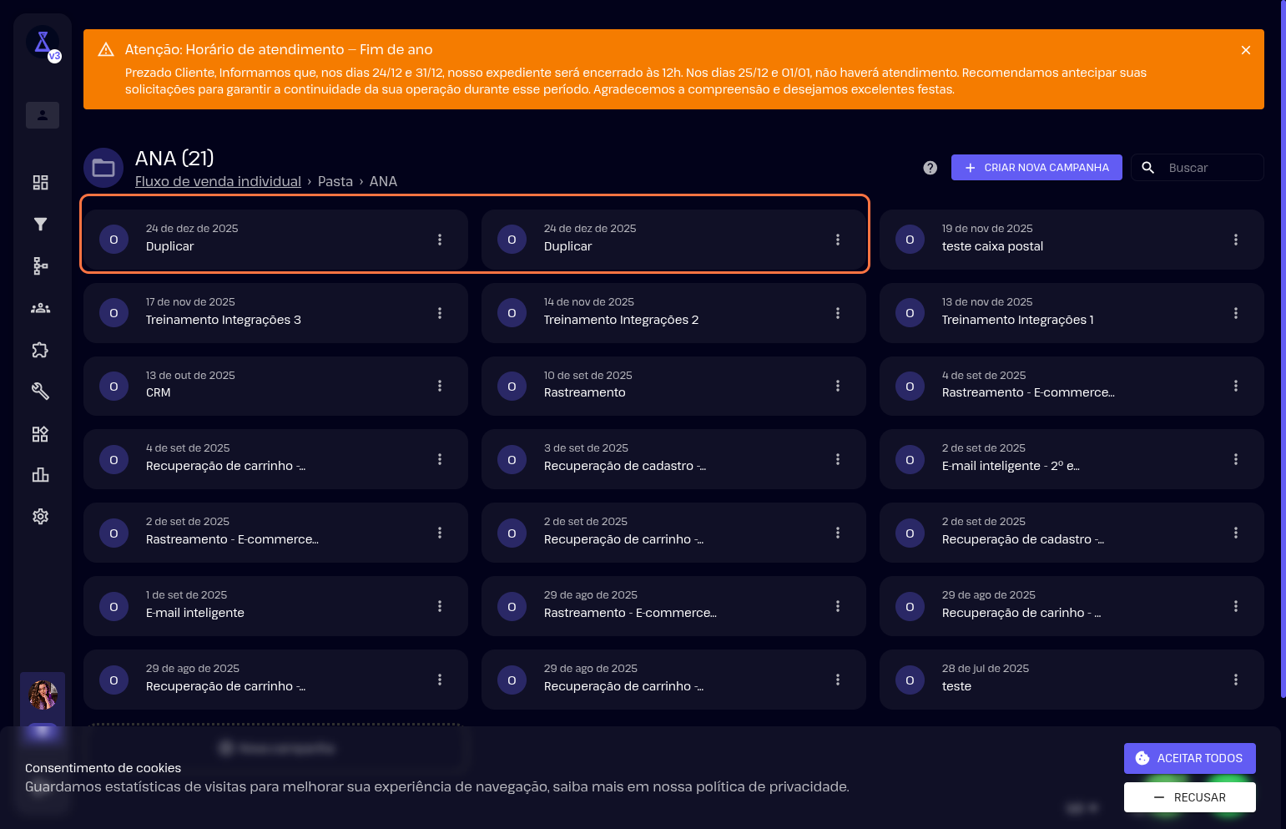Open options menu for Treinamento Integrações 3
This screenshot has height=829, width=1286.
pos(440,313)
